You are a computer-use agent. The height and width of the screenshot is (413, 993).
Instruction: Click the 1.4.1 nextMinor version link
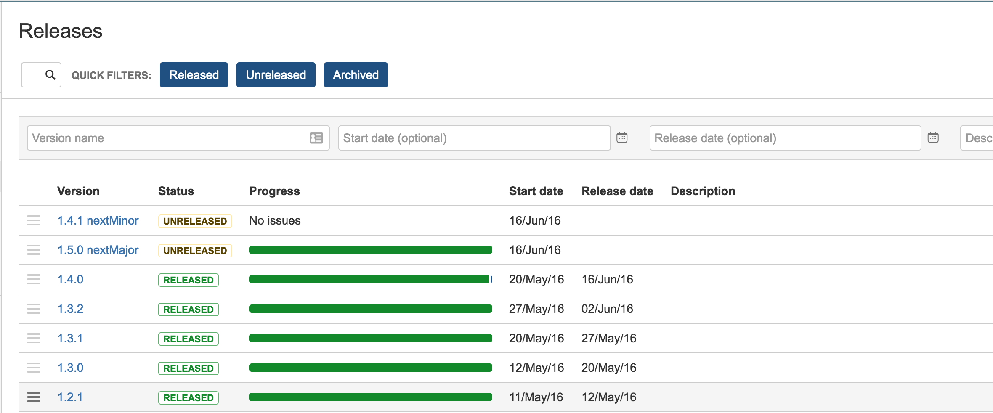point(98,220)
